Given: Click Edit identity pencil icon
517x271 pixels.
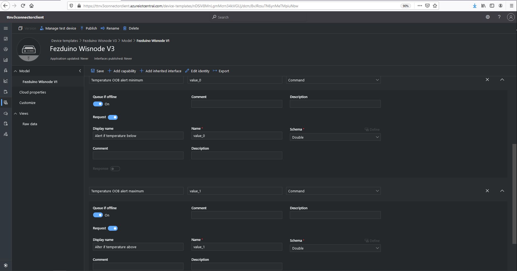Looking at the screenshot, I should 187,71.
